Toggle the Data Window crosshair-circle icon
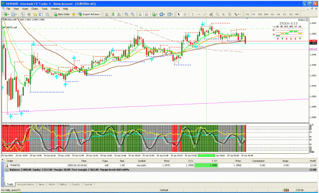 point(29,14)
